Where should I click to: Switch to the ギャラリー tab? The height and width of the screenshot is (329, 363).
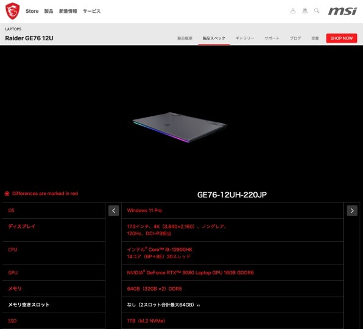pyautogui.click(x=245, y=38)
